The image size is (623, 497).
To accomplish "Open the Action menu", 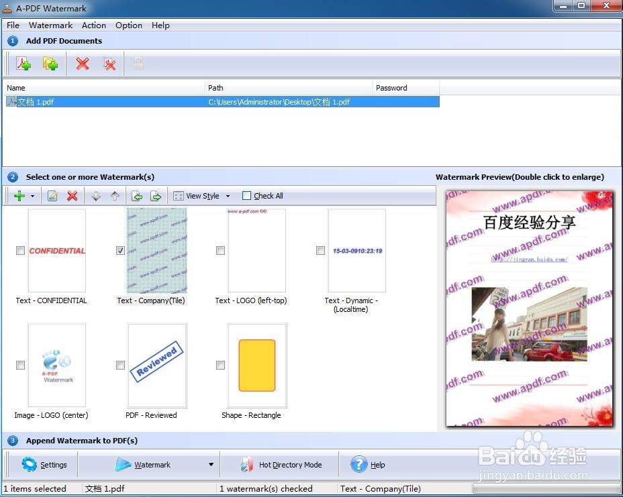I will pos(94,25).
